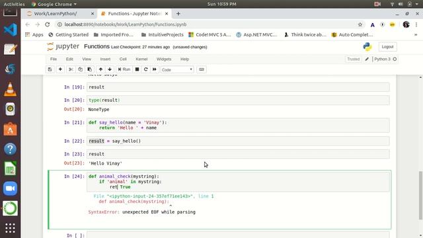Image resolution: width=423 pixels, height=238 pixels.
Task: Reload the current page
Action: coord(48,24)
